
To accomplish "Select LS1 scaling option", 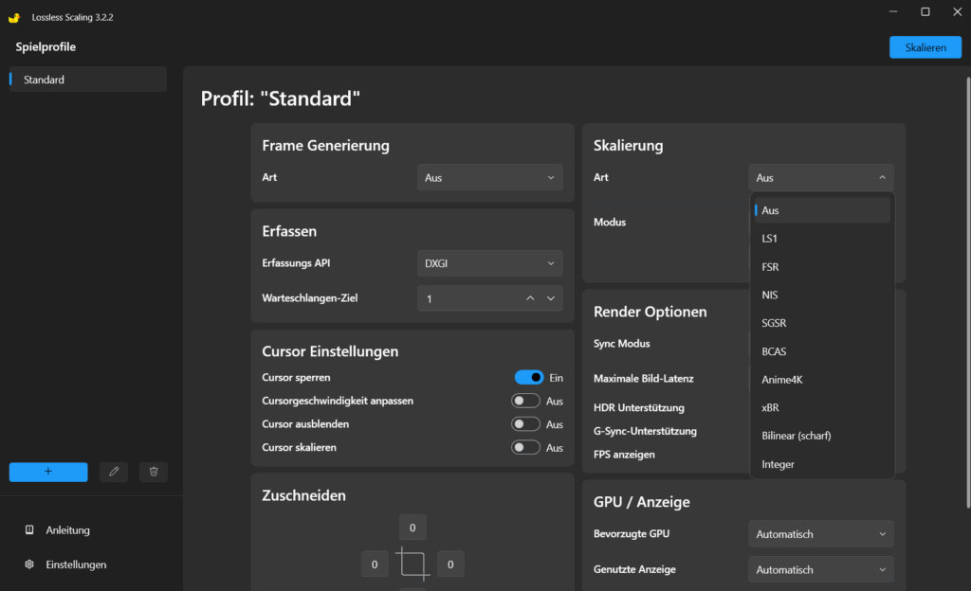I will [822, 239].
